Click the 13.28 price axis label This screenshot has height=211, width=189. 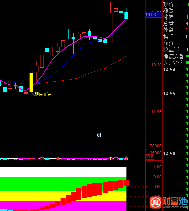pos(156,65)
